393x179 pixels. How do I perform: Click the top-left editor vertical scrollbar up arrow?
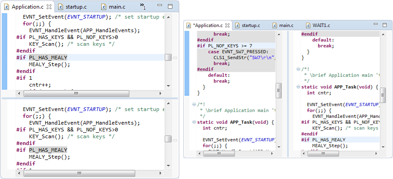(168, 17)
